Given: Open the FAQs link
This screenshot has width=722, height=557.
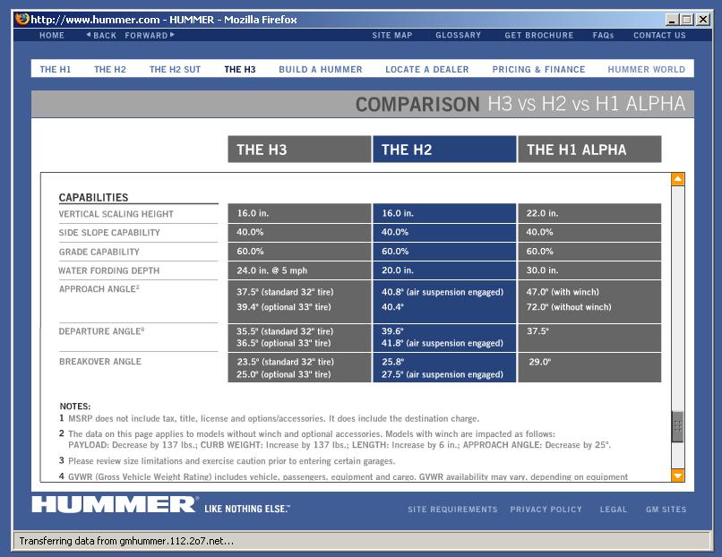Looking at the screenshot, I should [603, 36].
